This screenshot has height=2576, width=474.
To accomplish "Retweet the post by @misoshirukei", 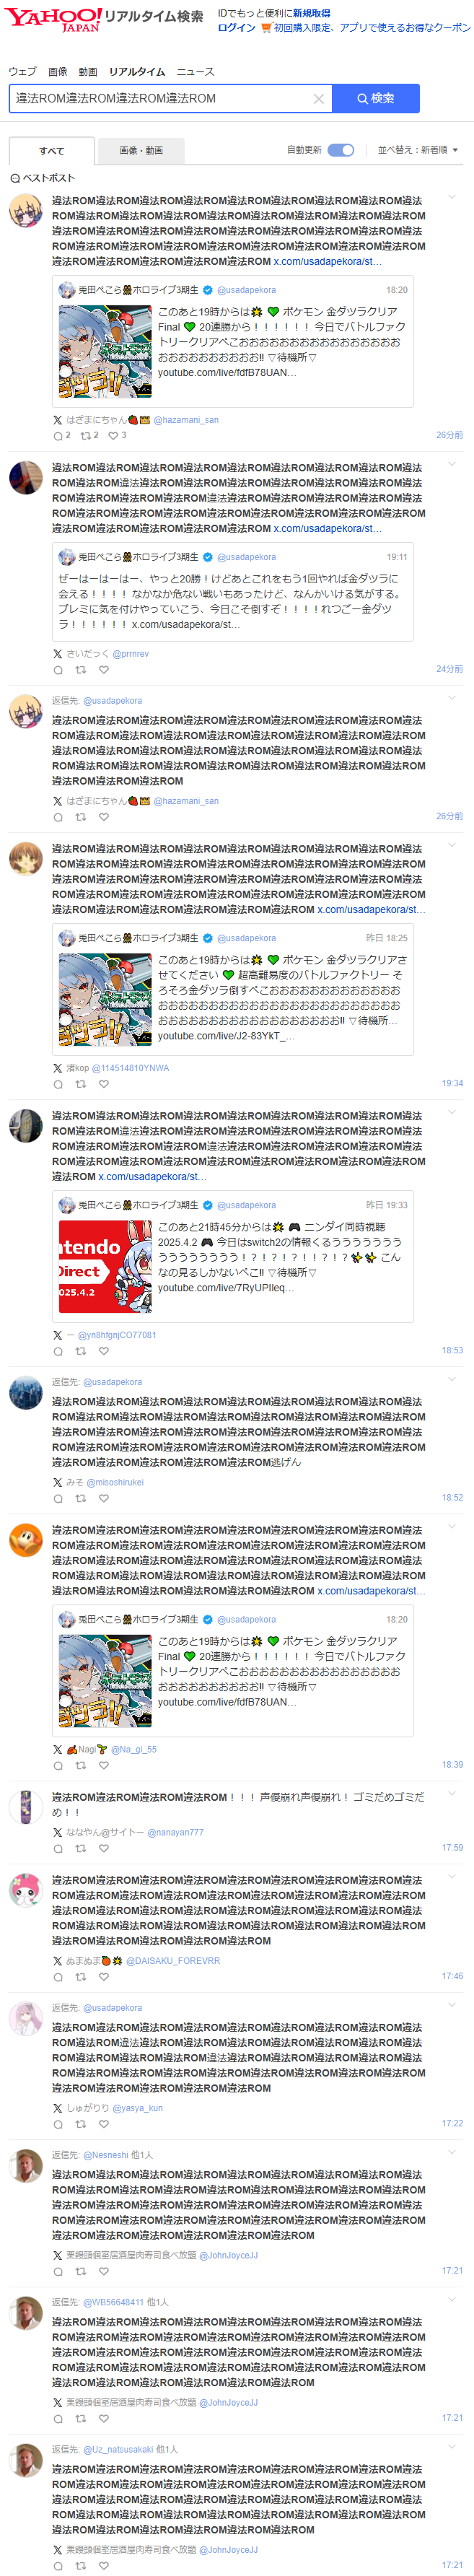I will pos(80,1498).
